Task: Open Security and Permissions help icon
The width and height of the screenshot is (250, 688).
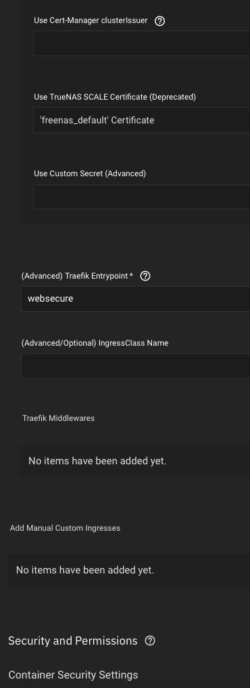Action: pyautogui.click(x=150, y=641)
